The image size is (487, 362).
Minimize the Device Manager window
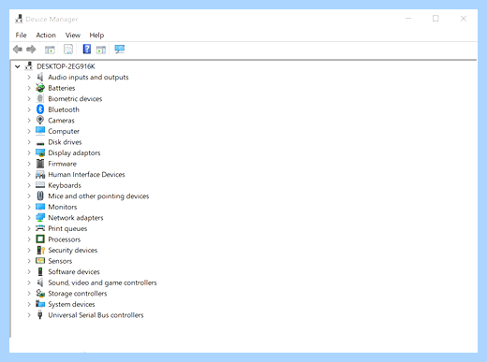pos(408,19)
